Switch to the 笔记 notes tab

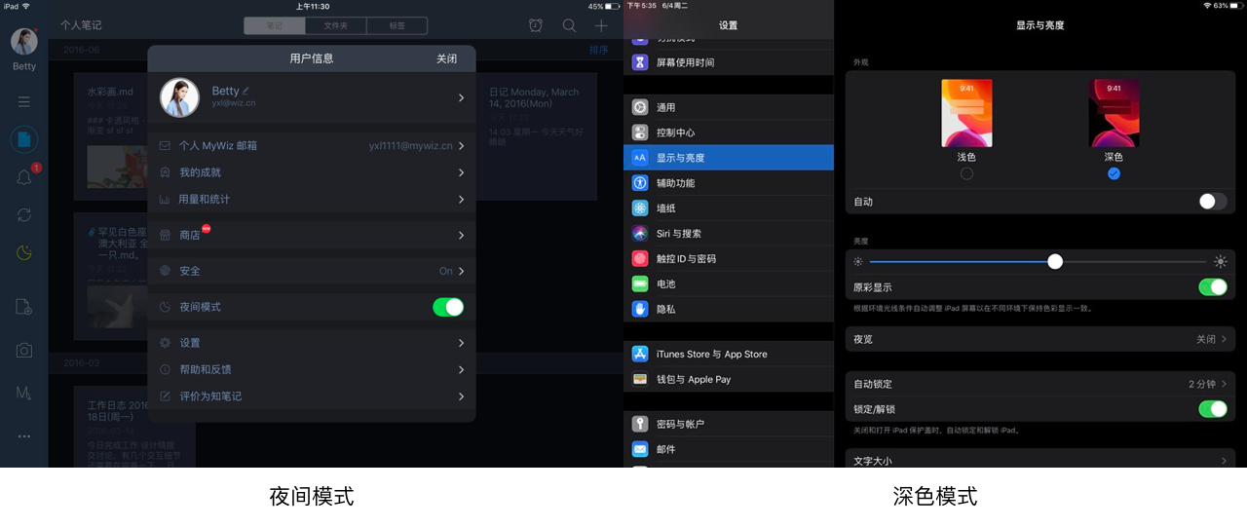(x=275, y=26)
